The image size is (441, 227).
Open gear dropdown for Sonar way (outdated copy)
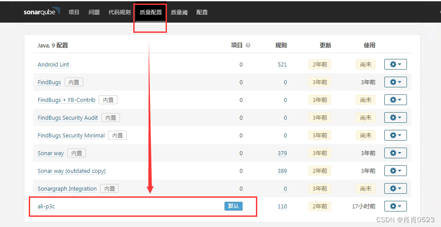[x=395, y=171]
